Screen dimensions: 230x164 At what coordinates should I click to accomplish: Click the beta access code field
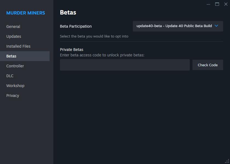(x=125, y=65)
